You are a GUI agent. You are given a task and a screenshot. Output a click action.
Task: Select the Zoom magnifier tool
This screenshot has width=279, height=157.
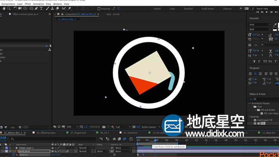coord(9,8)
